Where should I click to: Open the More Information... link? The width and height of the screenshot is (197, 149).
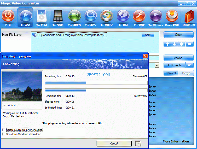coord(177,141)
